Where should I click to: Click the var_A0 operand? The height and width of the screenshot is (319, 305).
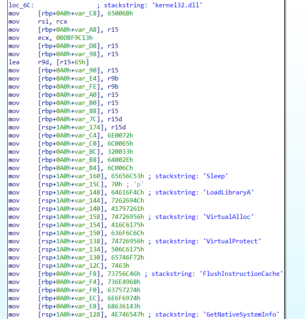click(x=86, y=94)
